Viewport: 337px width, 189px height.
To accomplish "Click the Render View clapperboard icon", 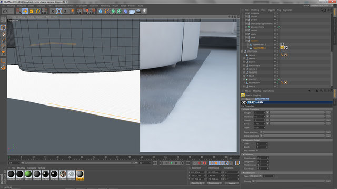I will (80, 11).
